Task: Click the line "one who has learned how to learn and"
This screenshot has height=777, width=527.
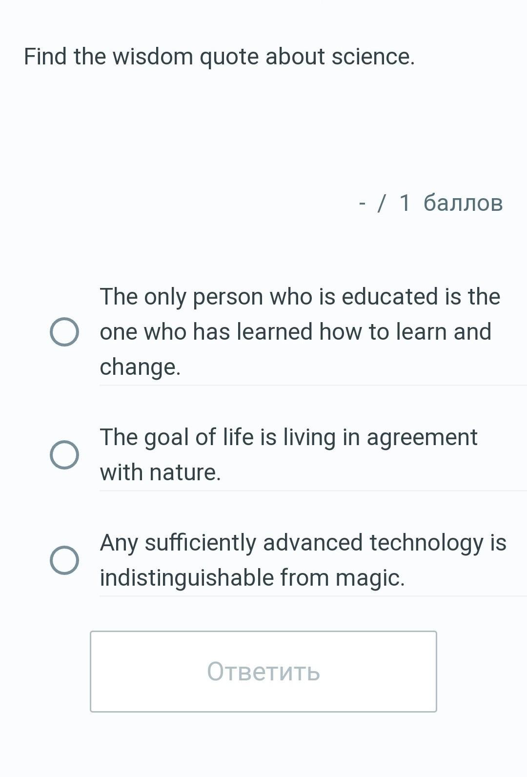Action: click(295, 332)
